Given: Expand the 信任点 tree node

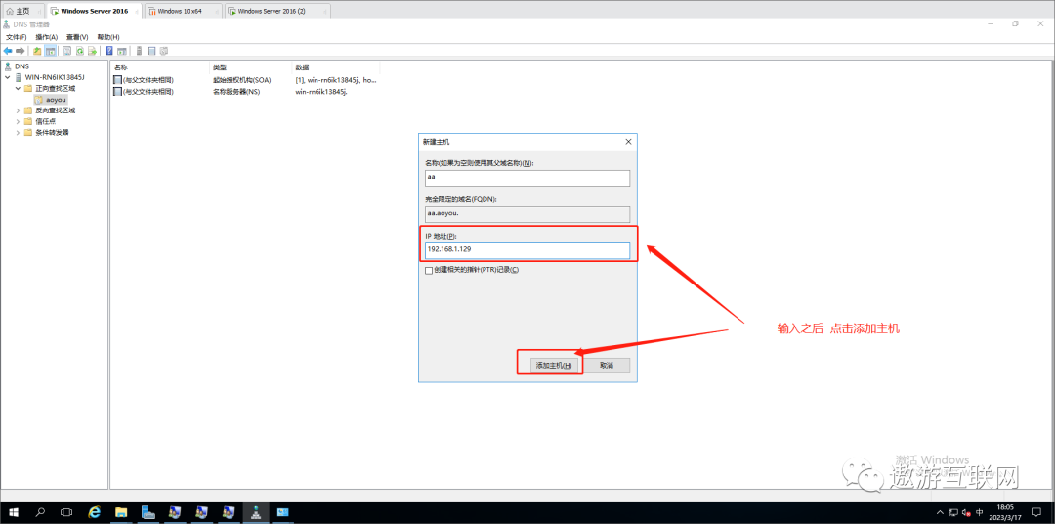Looking at the screenshot, I should (x=17, y=121).
